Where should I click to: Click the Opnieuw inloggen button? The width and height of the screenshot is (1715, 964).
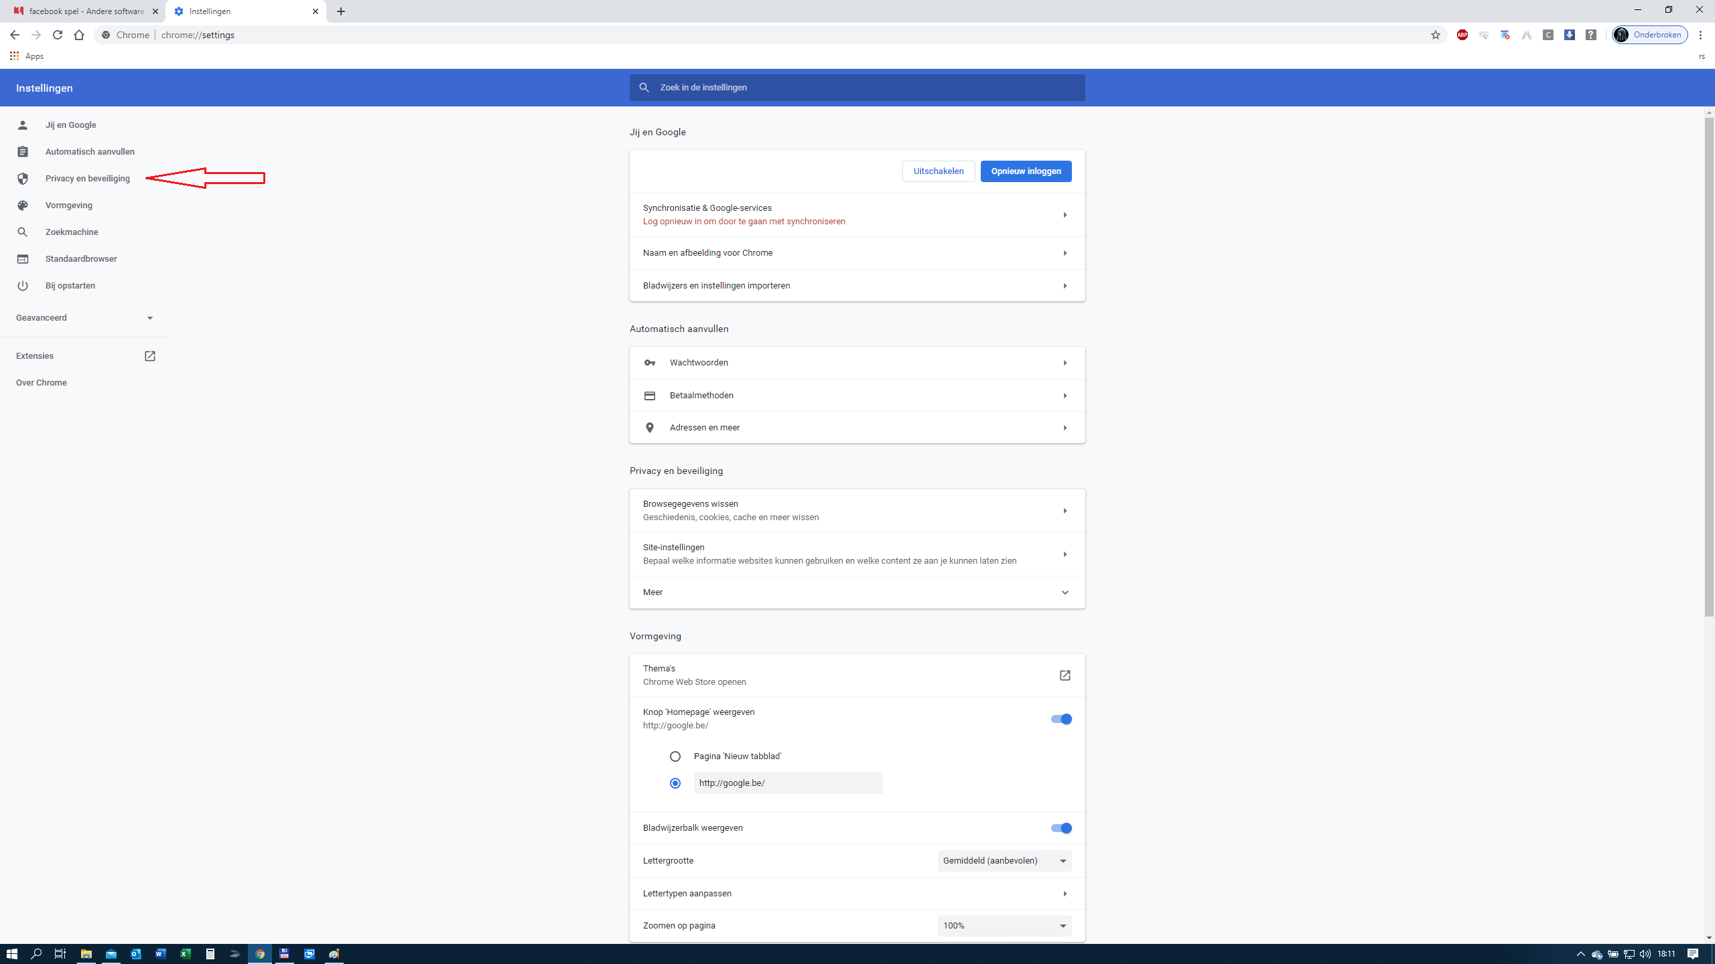(1026, 171)
